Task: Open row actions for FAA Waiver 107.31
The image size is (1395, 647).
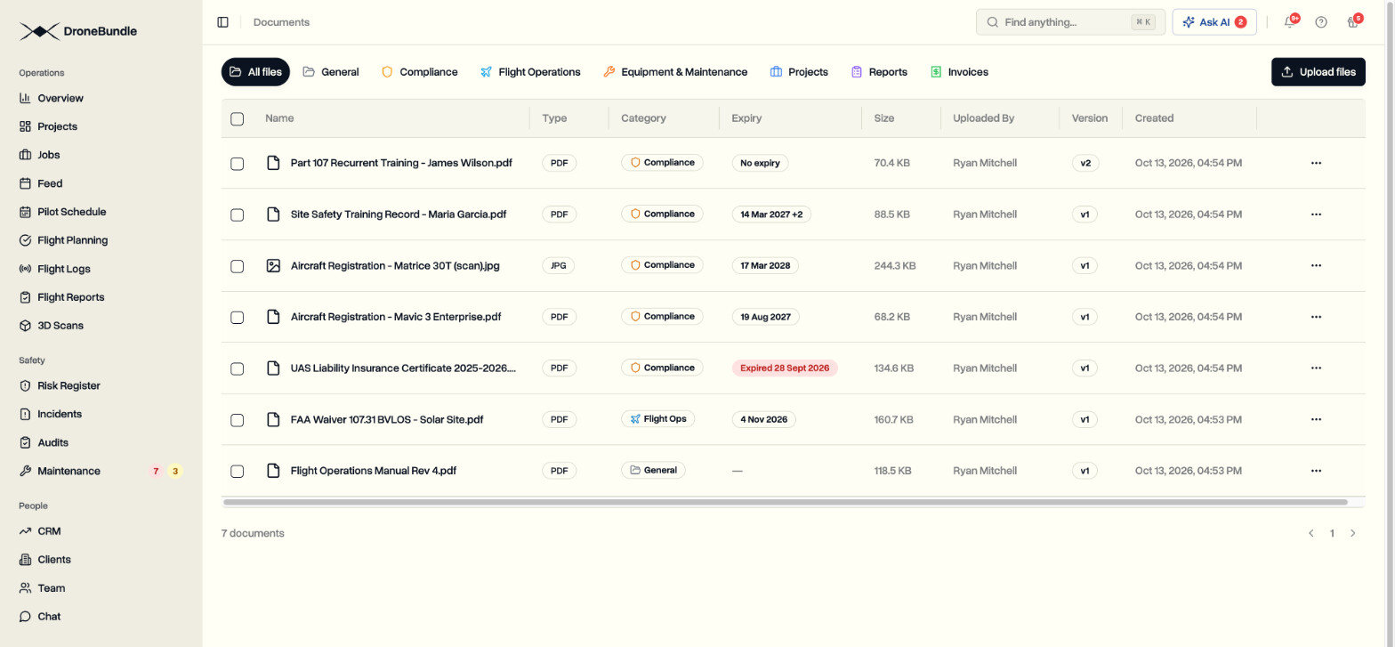Action: tap(1316, 419)
